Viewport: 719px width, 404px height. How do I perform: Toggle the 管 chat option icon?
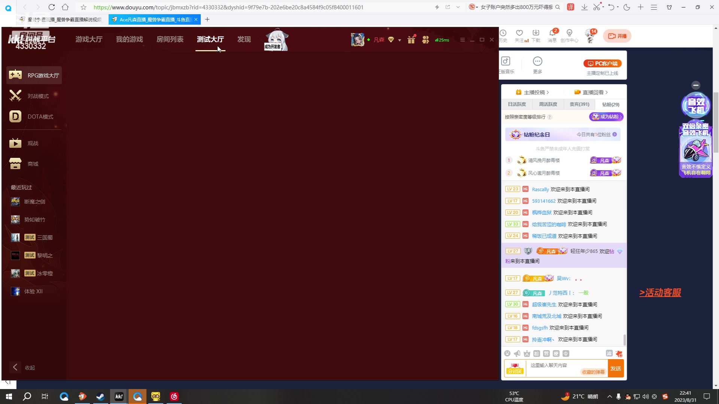pyautogui.click(x=546, y=353)
